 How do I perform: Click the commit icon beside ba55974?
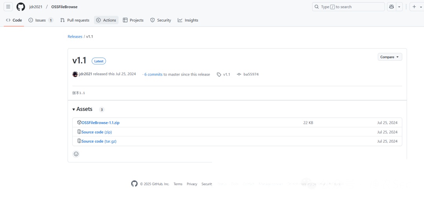pos(239,74)
